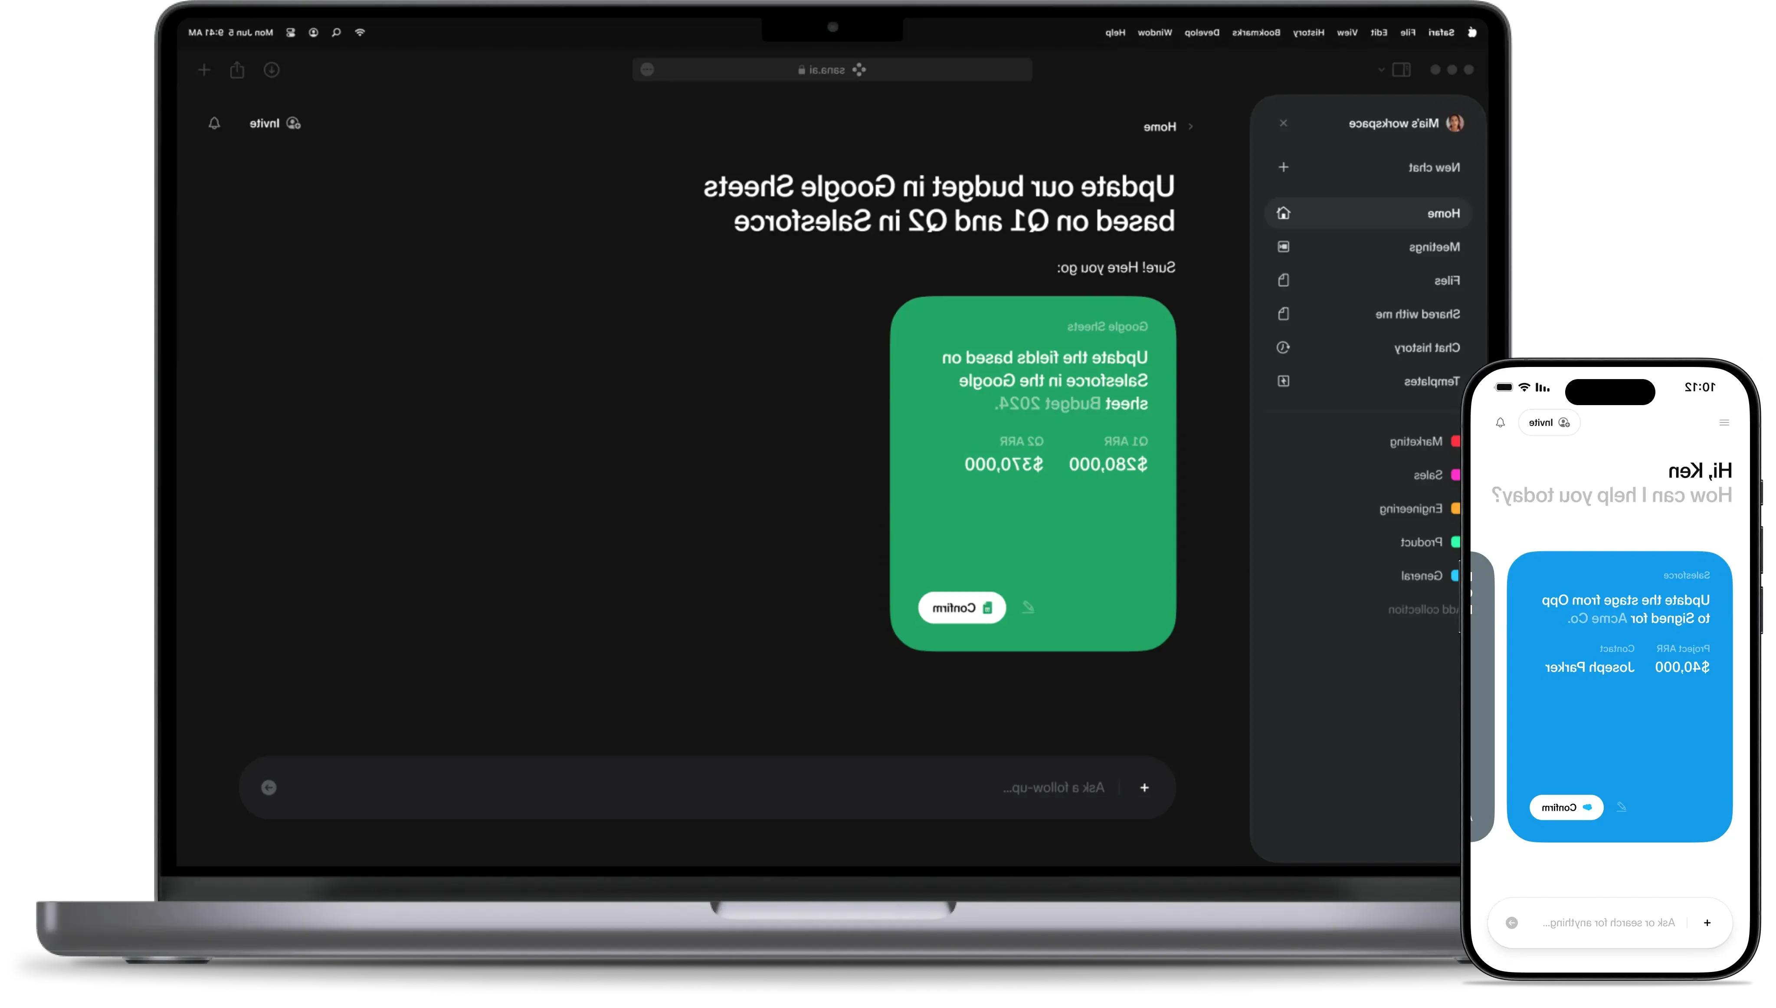Viewport: 1776px width, 1008px height.
Task: Open the Sales channel
Action: pos(1427,474)
